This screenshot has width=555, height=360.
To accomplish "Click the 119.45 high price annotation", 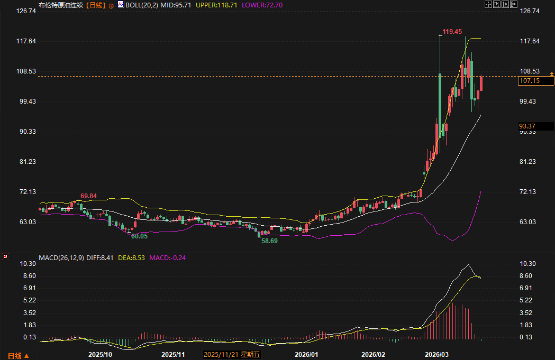I will tap(452, 32).
